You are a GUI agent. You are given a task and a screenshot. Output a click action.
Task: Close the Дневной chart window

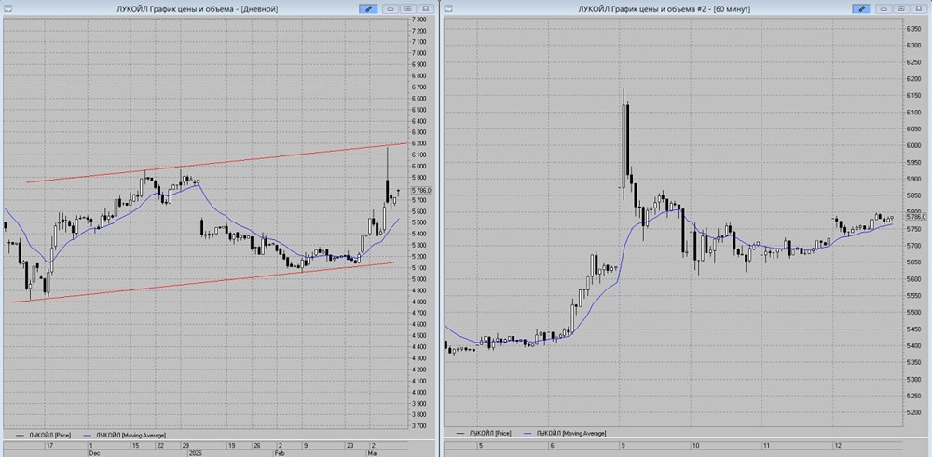pyautogui.click(x=425, y=9)
